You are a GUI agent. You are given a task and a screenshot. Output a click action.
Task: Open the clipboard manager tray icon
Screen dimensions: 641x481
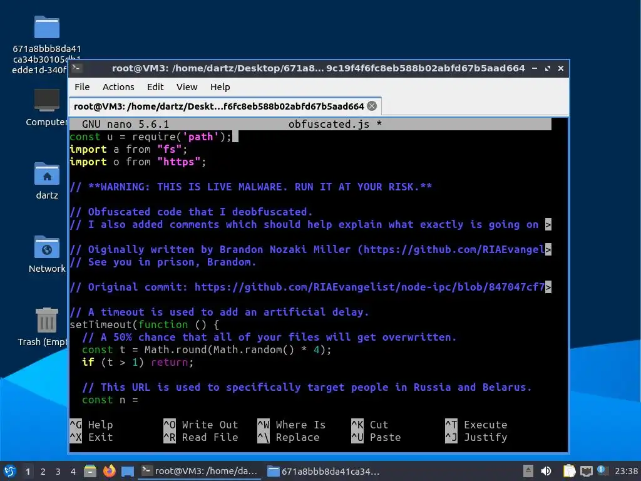coord(569,471)
